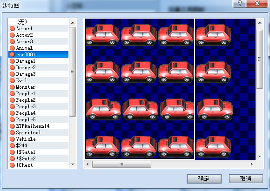270x191 pixels.
Task: Select the (无) entry in the list
Action: pyautogui.click(x=38, y=22)
